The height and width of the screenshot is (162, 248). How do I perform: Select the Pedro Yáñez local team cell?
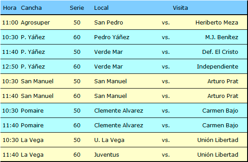(x=112, y=37)
